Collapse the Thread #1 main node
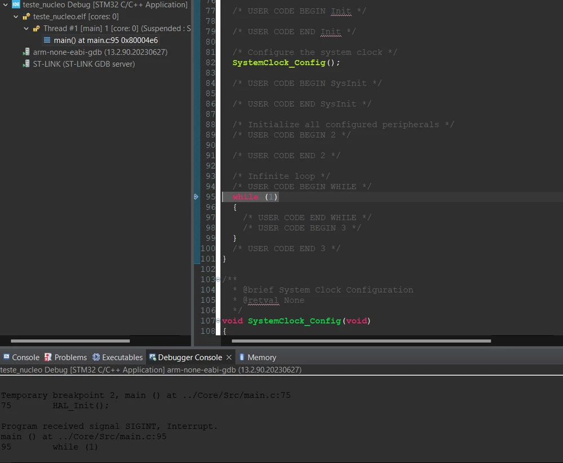This screenshot has height=463, width=563. click(26, 28)
